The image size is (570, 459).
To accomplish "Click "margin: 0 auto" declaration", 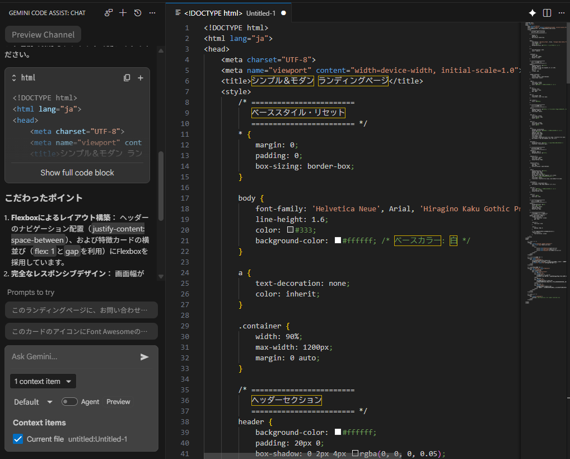I will coord(288,358).
